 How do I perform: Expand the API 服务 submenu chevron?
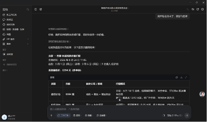[28, 39]
